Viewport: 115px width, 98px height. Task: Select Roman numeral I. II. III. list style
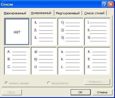click(97, 32)
